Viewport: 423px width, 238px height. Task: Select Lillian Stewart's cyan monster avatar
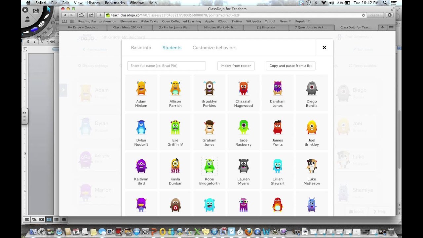point(278,166)
